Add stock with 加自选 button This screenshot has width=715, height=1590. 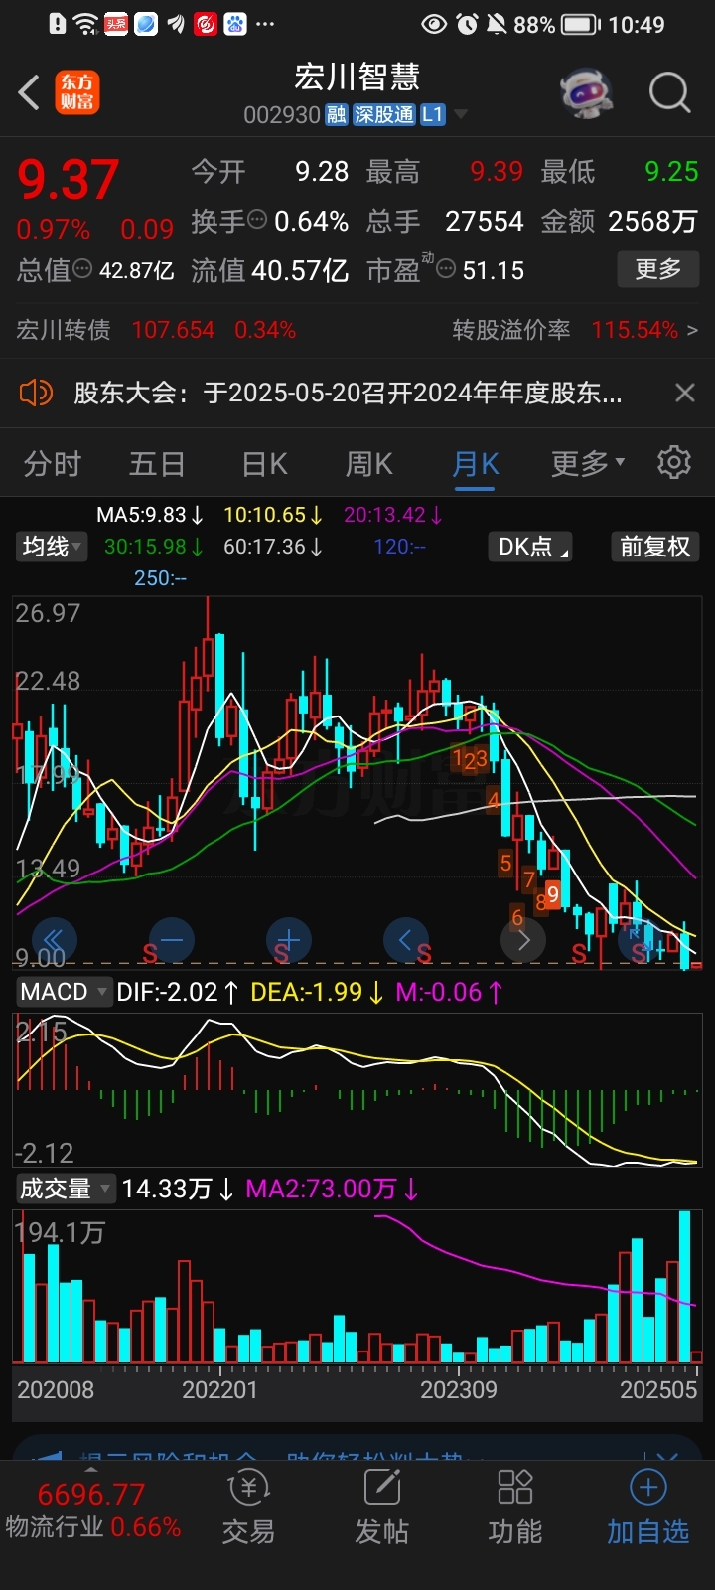tap(647, 1509)
